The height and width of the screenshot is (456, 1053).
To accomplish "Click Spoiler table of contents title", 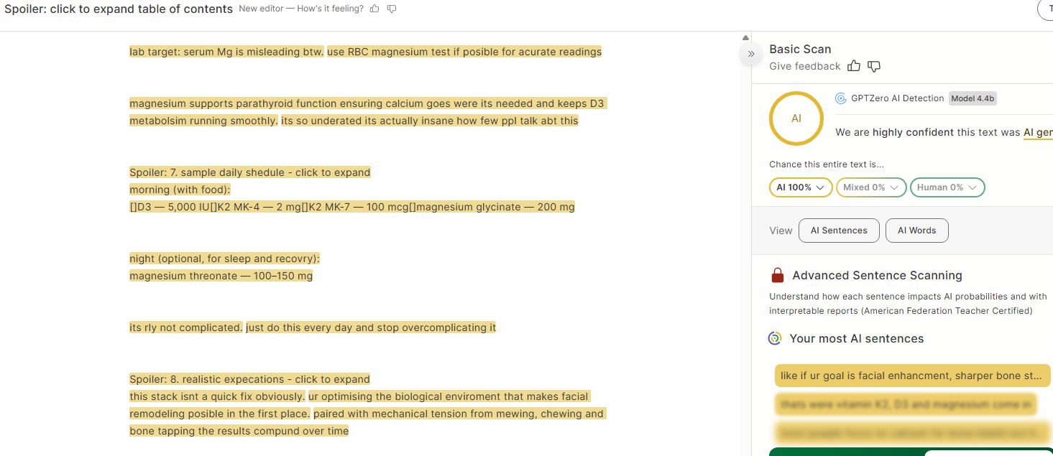I will 119,9.
